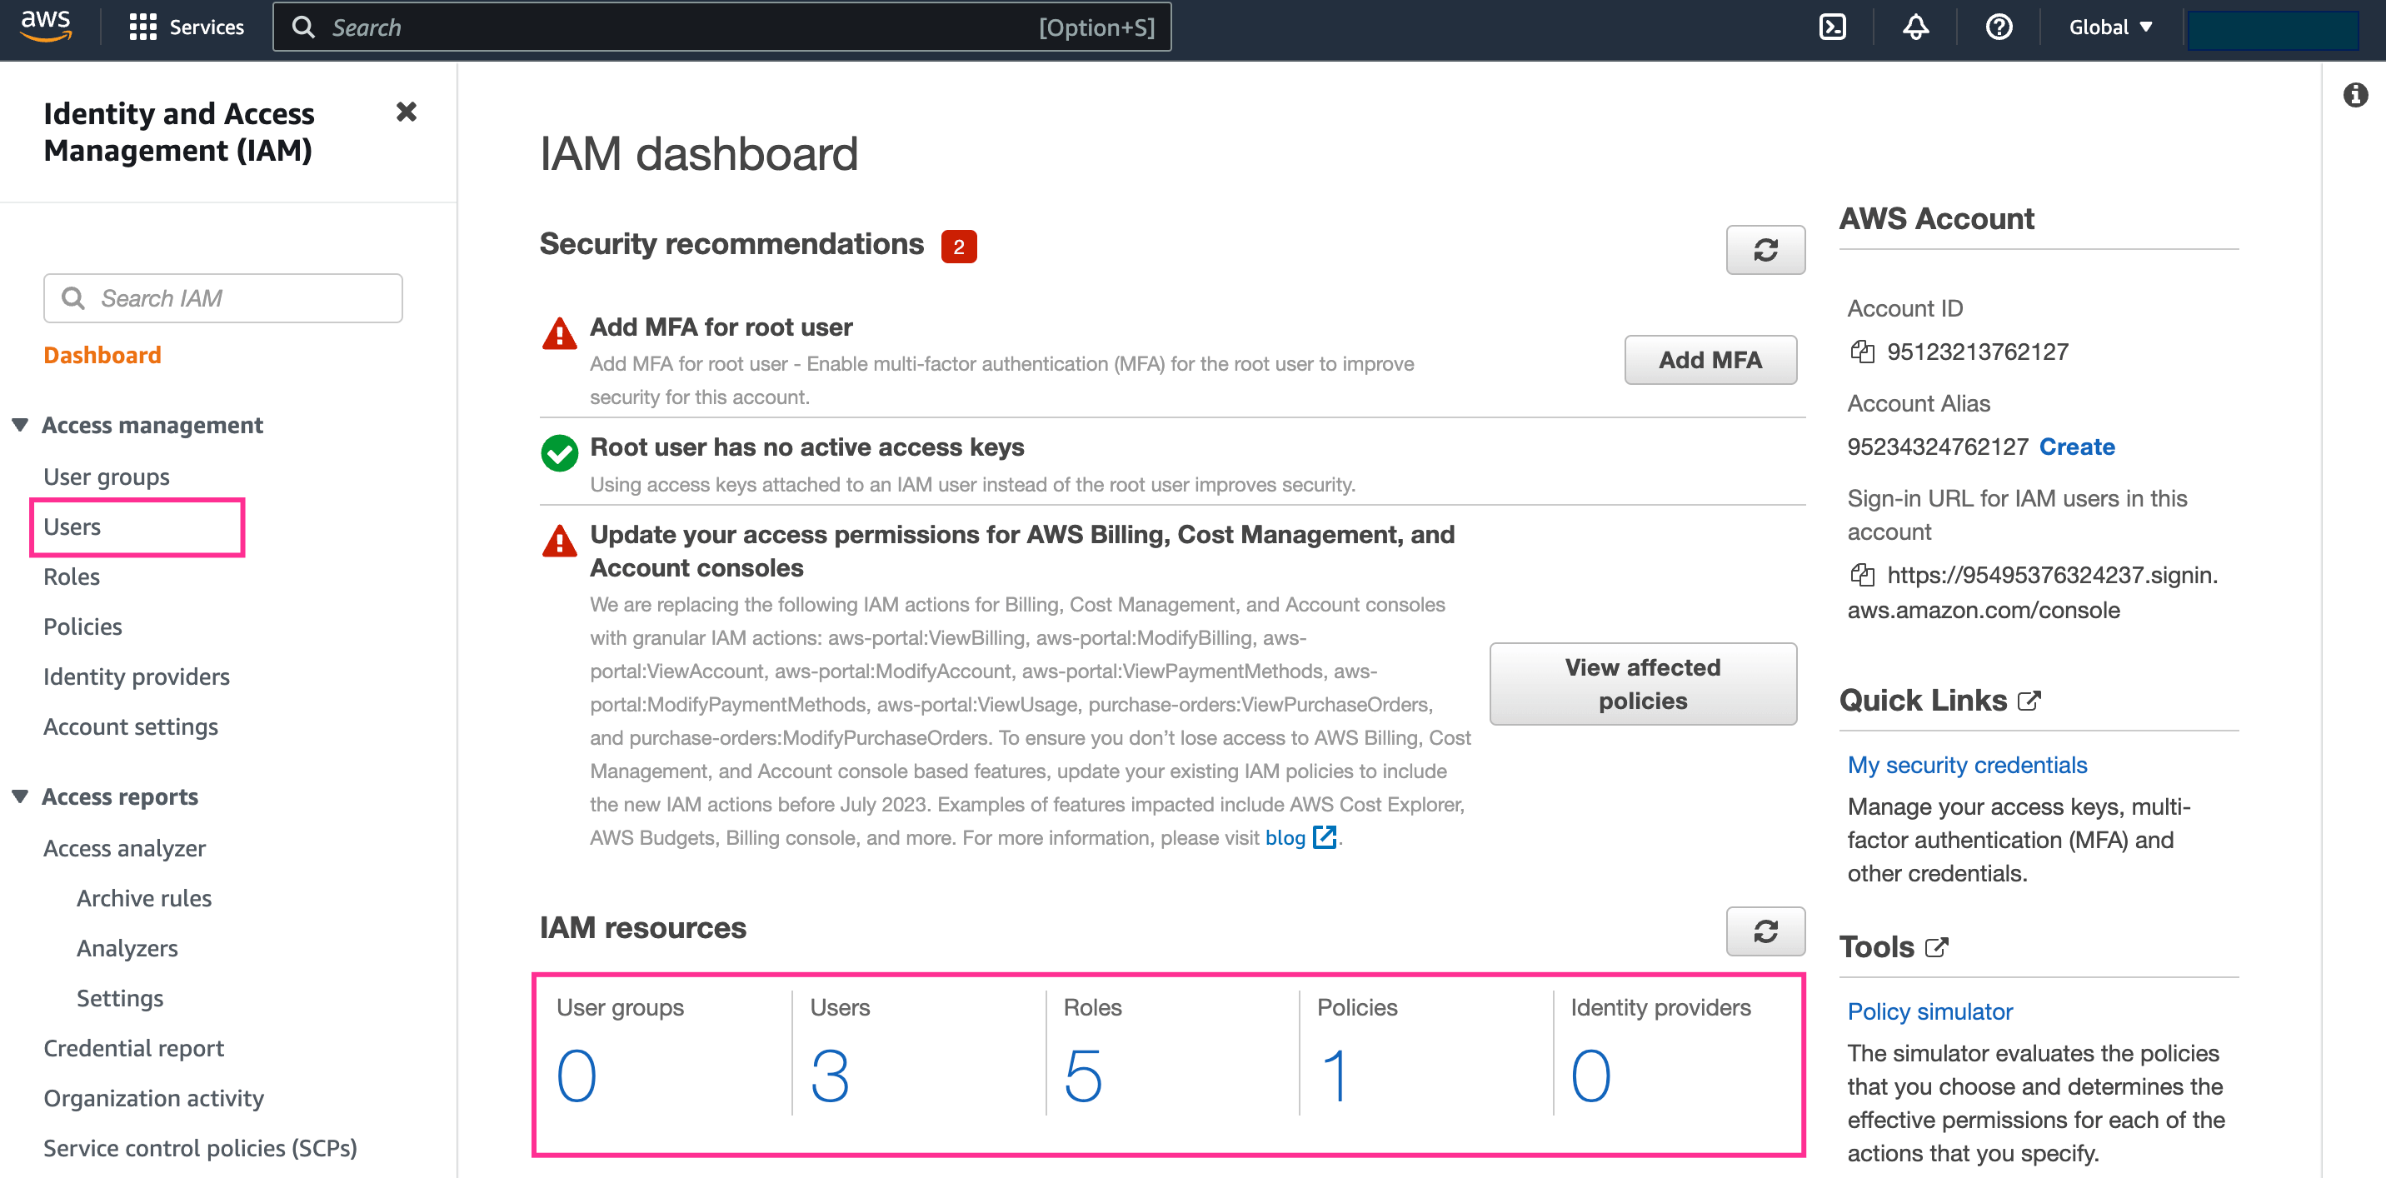The width and height of the screenshot is (2386, 1178).
Task: Click Account ID value 95123213762127
Action: pos(1978,352)
